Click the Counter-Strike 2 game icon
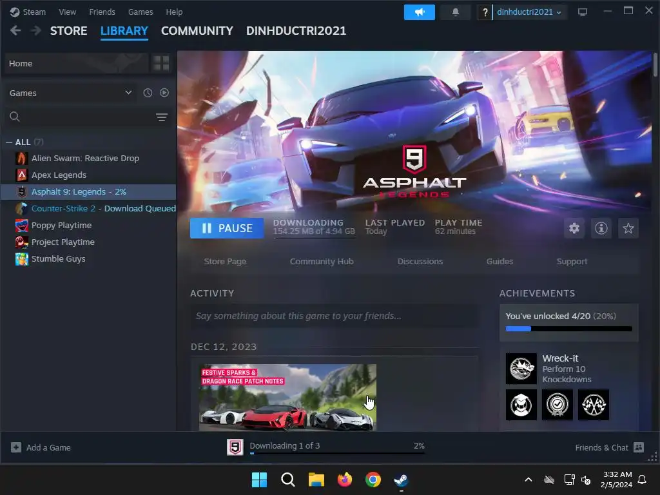 click(x=22, y=208)
